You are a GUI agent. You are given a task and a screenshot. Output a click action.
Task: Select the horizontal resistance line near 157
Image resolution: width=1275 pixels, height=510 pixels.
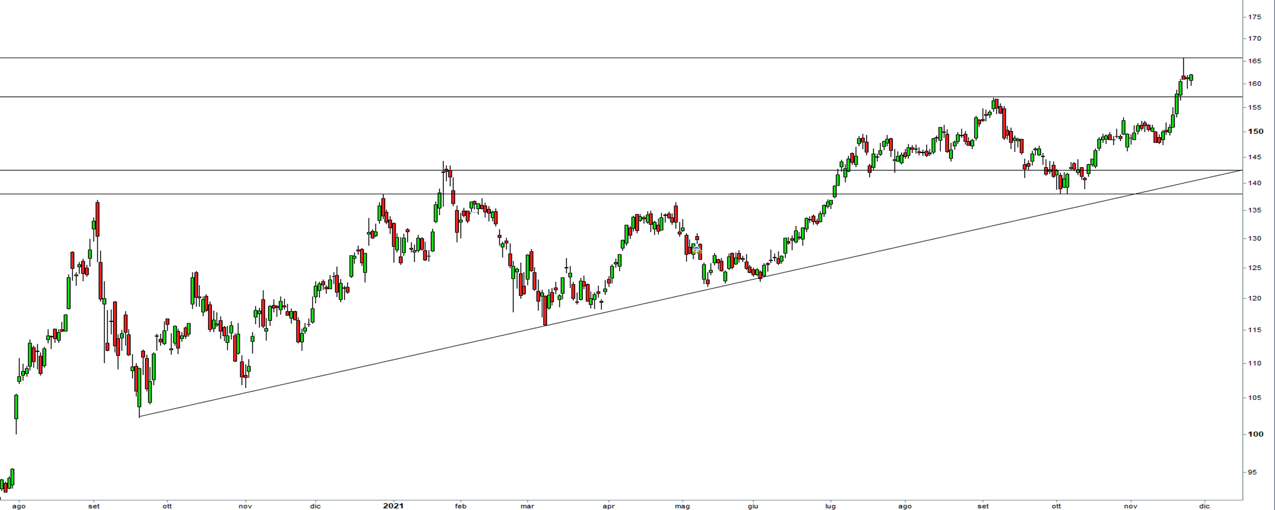point(510,97)
